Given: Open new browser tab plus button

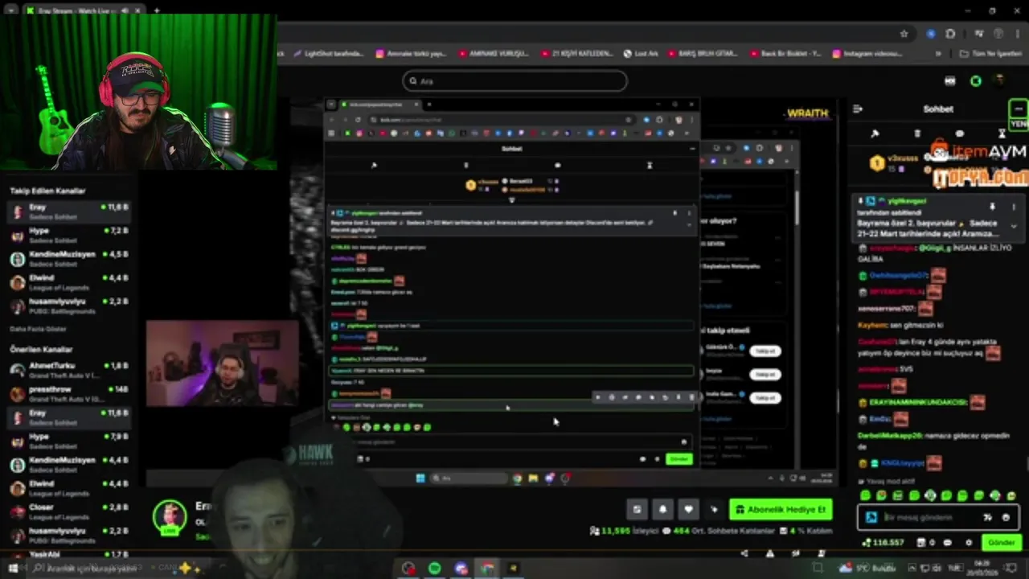Looking at the screenshot, I should (156, 10).
